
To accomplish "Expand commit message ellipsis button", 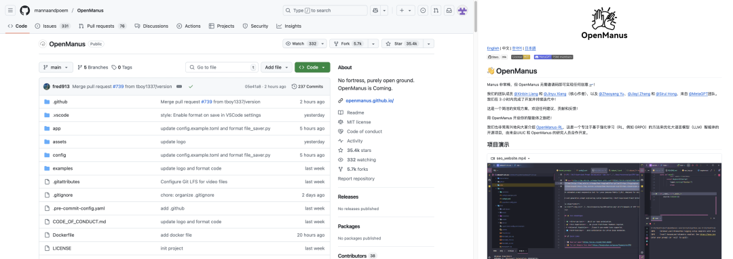I will pyautogui.click(x=179, y=86).
